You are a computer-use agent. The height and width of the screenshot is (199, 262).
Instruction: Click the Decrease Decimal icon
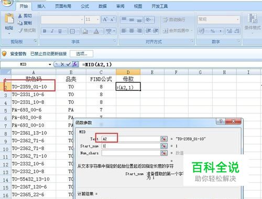(236, 31)
